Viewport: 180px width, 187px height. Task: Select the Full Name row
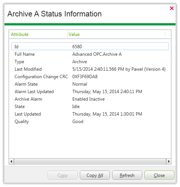click(x=90, y=54)
